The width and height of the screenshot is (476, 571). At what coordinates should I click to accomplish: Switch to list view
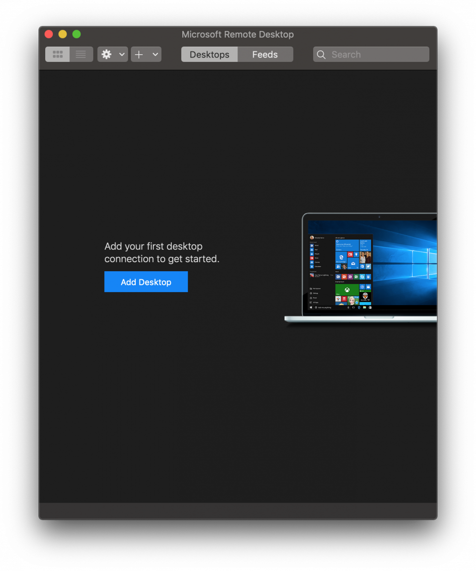click(81, 54)
